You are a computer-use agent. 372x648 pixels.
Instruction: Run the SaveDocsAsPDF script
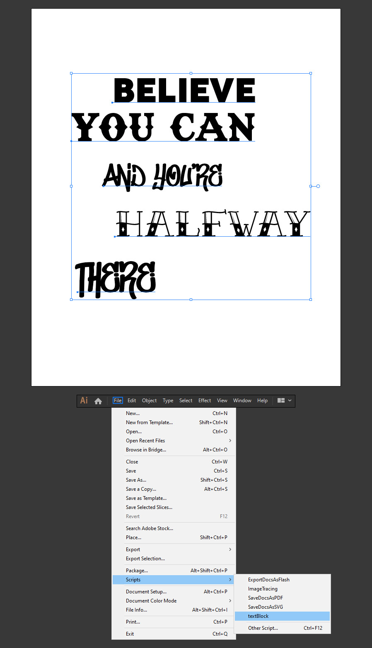pyautogui.click(x=282, y=598)
